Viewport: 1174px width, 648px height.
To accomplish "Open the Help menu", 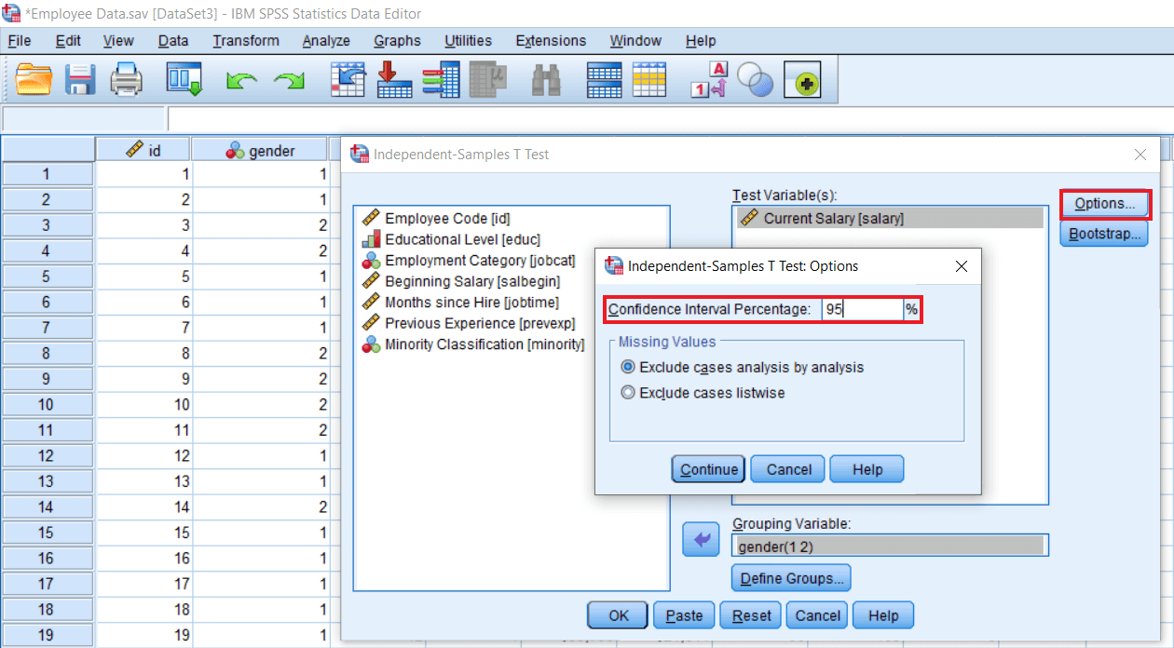I will pyautogui.click(x=701, y=41).
